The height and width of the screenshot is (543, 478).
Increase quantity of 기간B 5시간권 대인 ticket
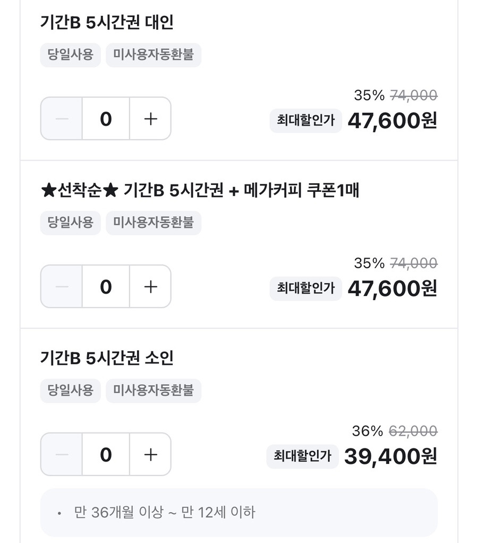click(x=150, y=118)
